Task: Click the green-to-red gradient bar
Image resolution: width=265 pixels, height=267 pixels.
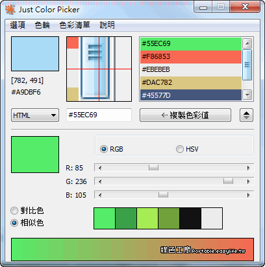Action: tap(132, 250)
